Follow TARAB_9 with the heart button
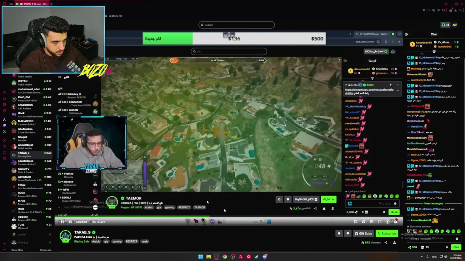Image resolution: width=465 pixels, height=261 pixels. coord(348,233)
